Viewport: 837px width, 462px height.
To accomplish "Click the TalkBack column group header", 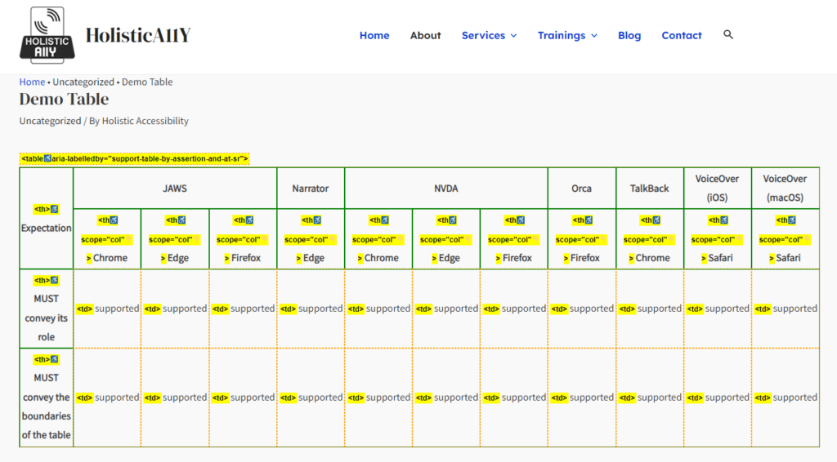I will pyautogui.click(x=650, y=188).
